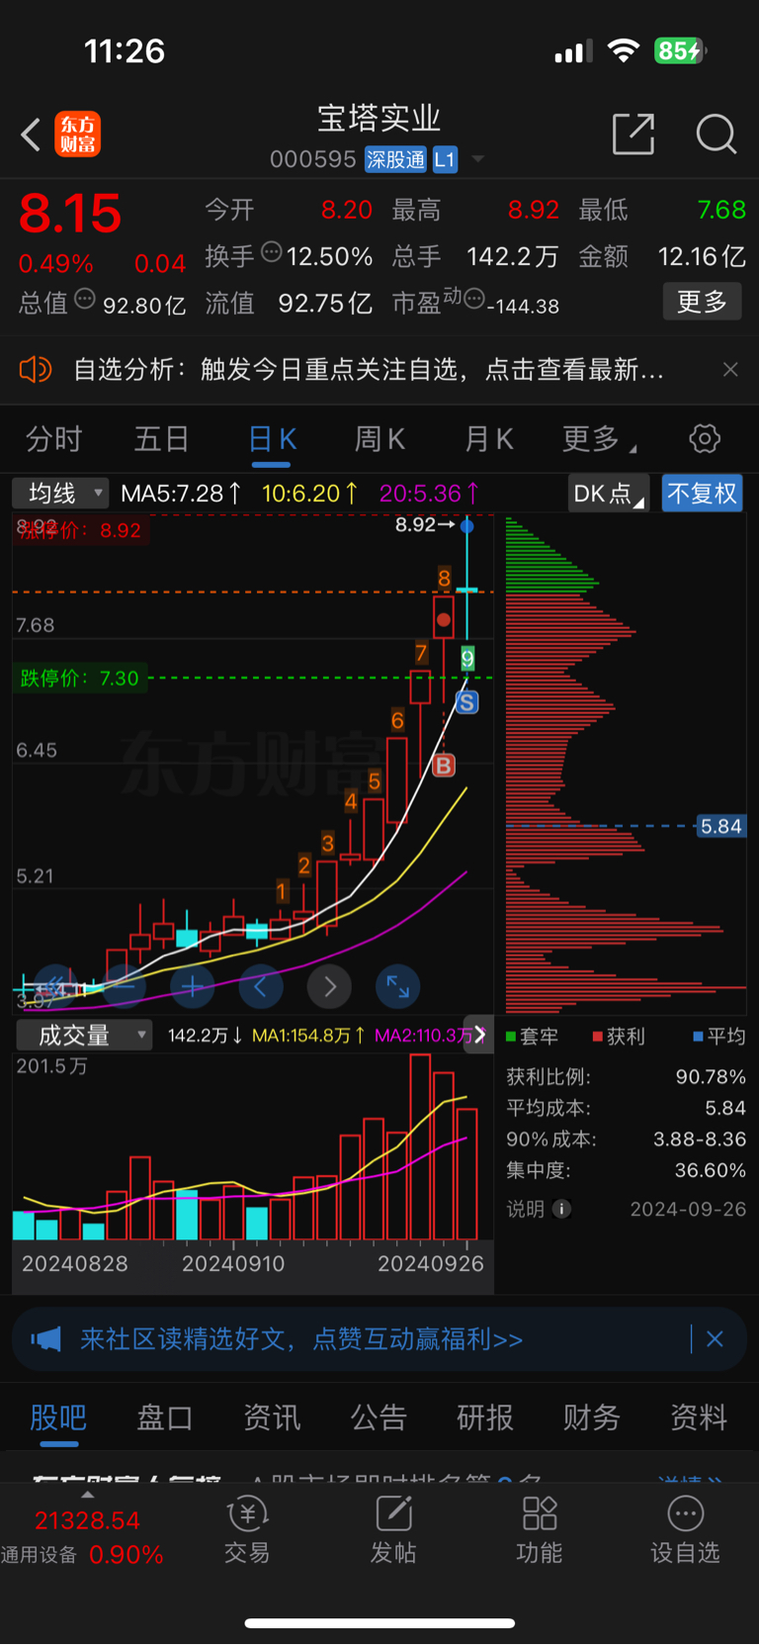Open the 研报 tab
This screenshot has height=1645, width=759.
coord(485,1417)
